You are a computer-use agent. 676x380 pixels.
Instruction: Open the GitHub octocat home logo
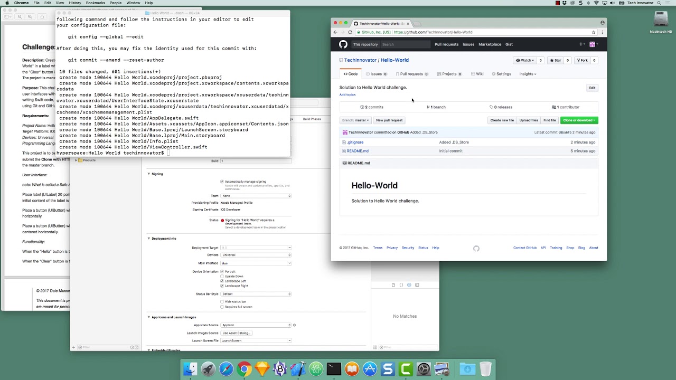coord(343,44)
